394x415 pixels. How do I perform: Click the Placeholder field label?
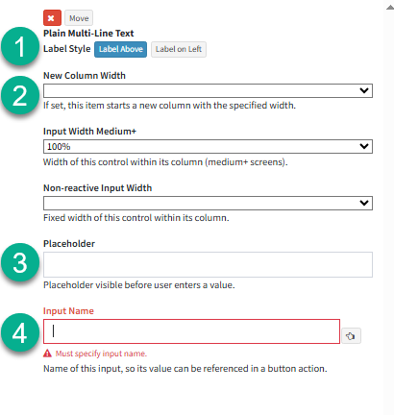point(69,244)
